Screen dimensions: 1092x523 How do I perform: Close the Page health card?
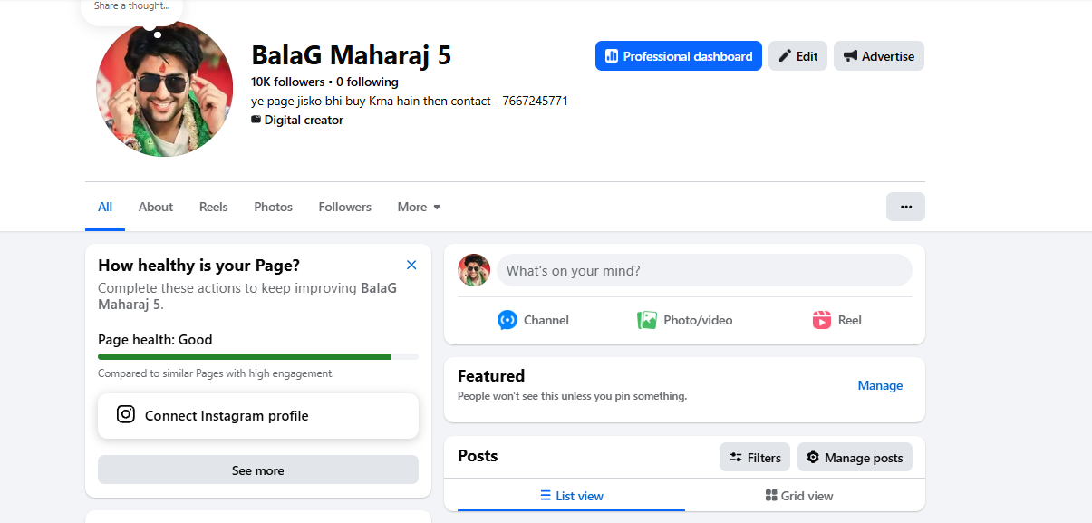pyautogui.click(x=411, y=265)
